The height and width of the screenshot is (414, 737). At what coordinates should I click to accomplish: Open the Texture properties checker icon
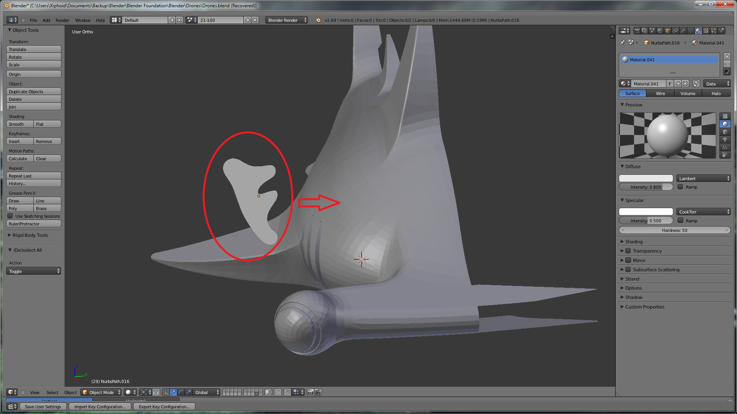click(706, 31)
